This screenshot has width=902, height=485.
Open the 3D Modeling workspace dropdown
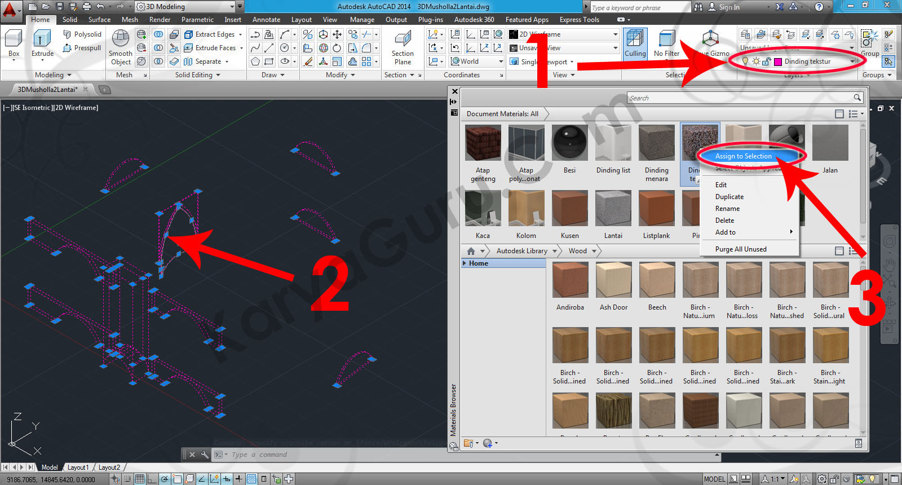186,7
